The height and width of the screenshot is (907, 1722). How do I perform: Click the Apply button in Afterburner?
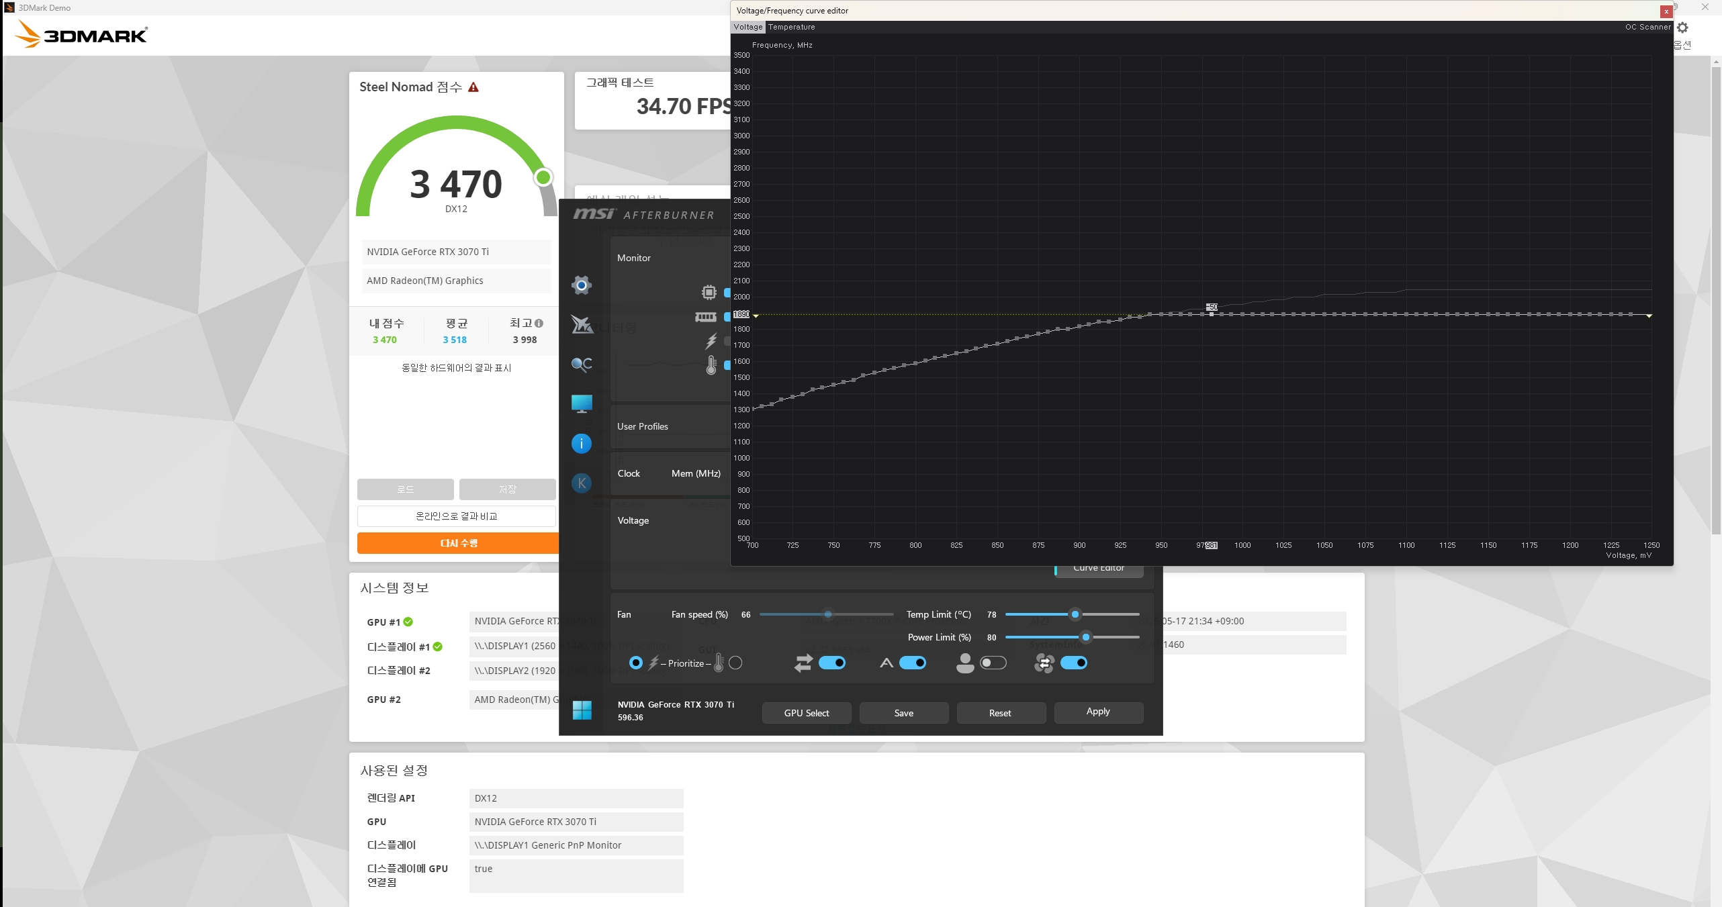point(1099,712)
